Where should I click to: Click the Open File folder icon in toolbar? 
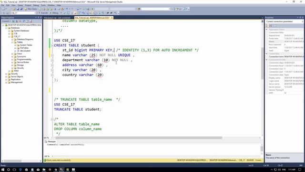(14, 9)
